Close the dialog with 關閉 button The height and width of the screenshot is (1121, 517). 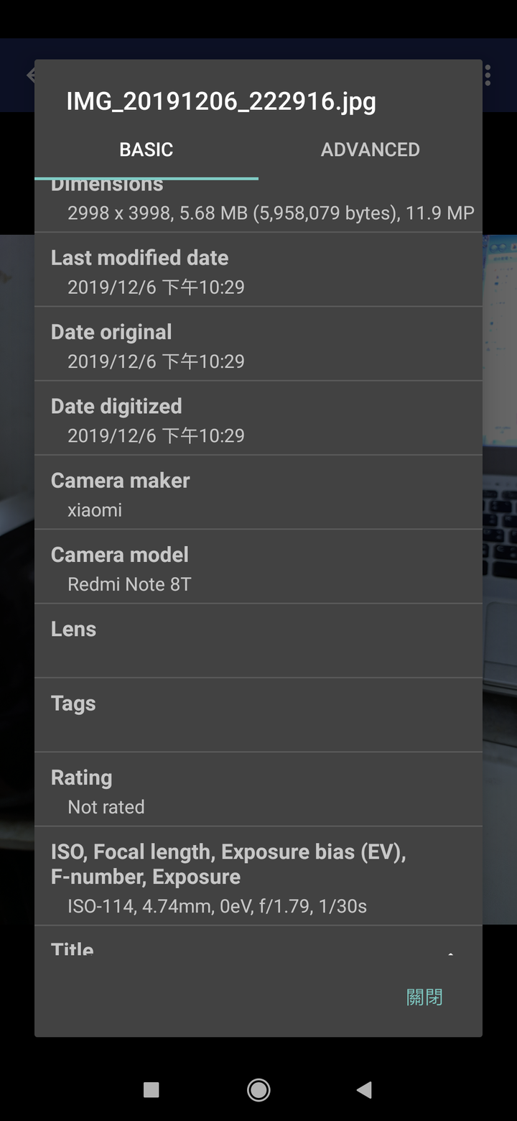pos(424,997)
